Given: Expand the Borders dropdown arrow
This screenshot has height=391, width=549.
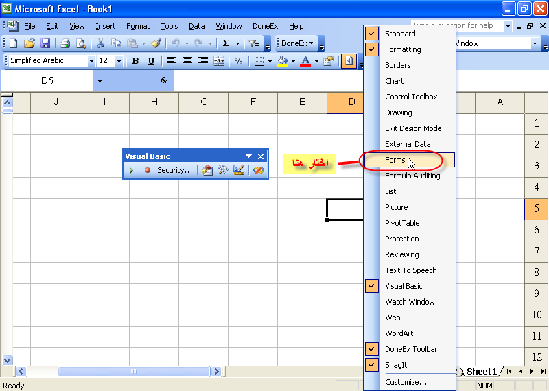Looking at the screenshot, I should click(270, 61).
